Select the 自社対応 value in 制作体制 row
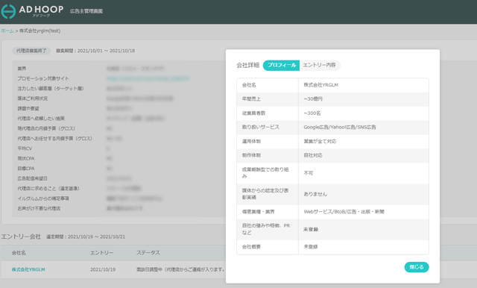This screenshot has height=288, width=477. (313, 155)
